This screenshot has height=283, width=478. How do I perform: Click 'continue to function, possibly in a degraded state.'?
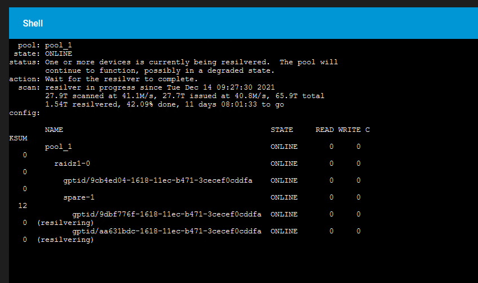[x=160, y=71]
